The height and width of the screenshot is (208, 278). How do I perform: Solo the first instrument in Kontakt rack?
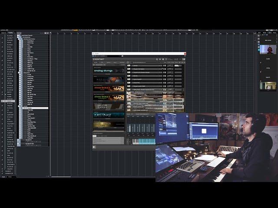[x=164, y=65]
